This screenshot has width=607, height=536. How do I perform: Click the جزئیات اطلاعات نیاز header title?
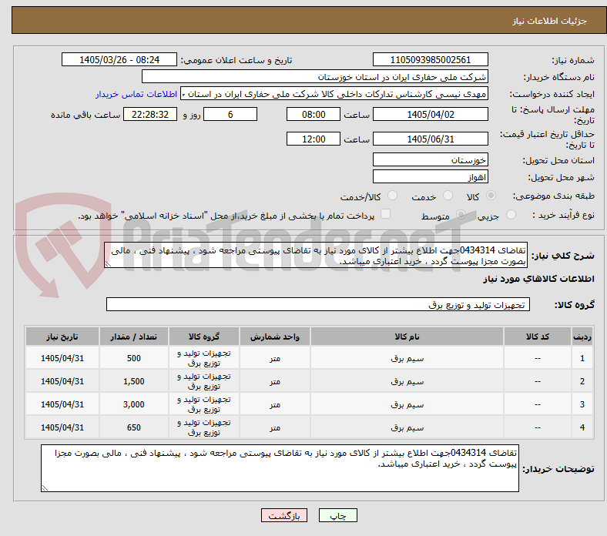tap(550, 21)
